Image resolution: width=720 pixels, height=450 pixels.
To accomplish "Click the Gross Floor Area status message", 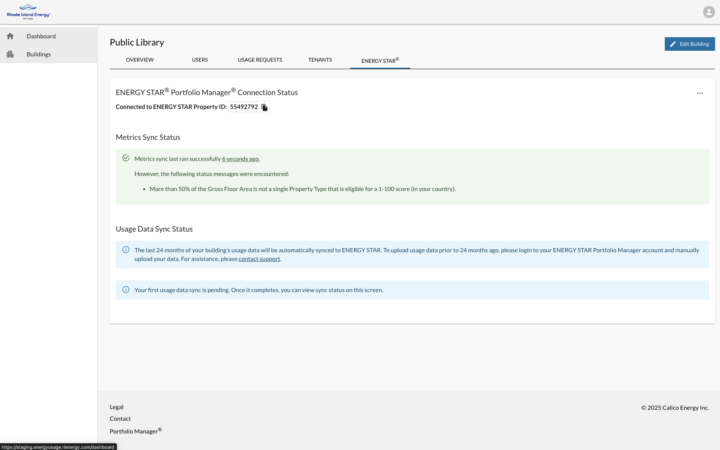I will point(303,189).
